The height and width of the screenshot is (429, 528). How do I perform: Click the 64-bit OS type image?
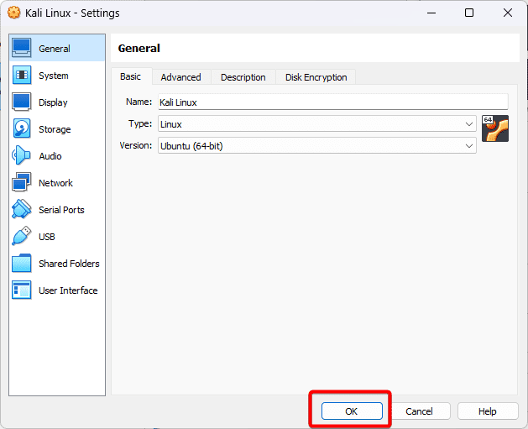tap(495, 128)
